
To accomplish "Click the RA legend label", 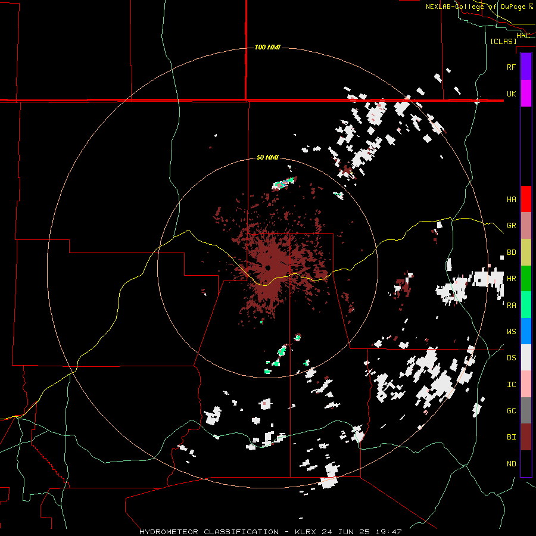I will pyautogui.click(x=511, y=305).
